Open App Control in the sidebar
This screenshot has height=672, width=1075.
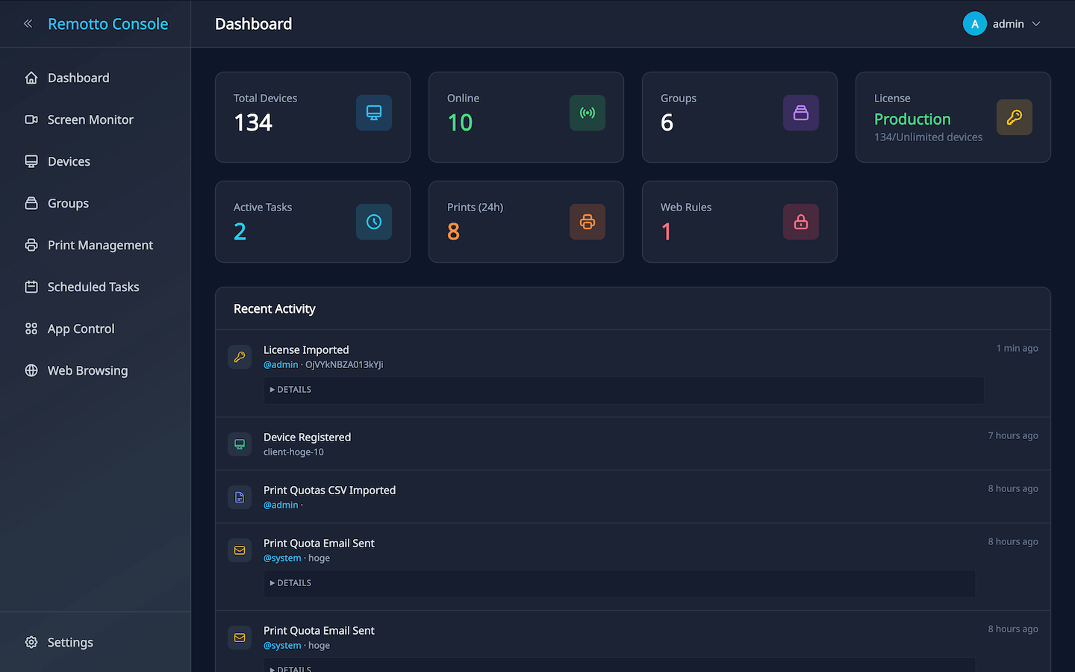click(81, 329)
